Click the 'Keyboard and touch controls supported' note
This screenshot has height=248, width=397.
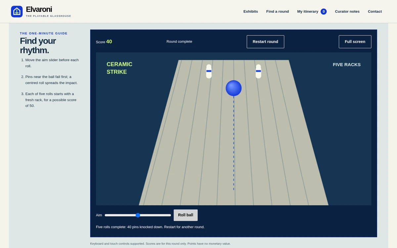[x=160, y=244]
